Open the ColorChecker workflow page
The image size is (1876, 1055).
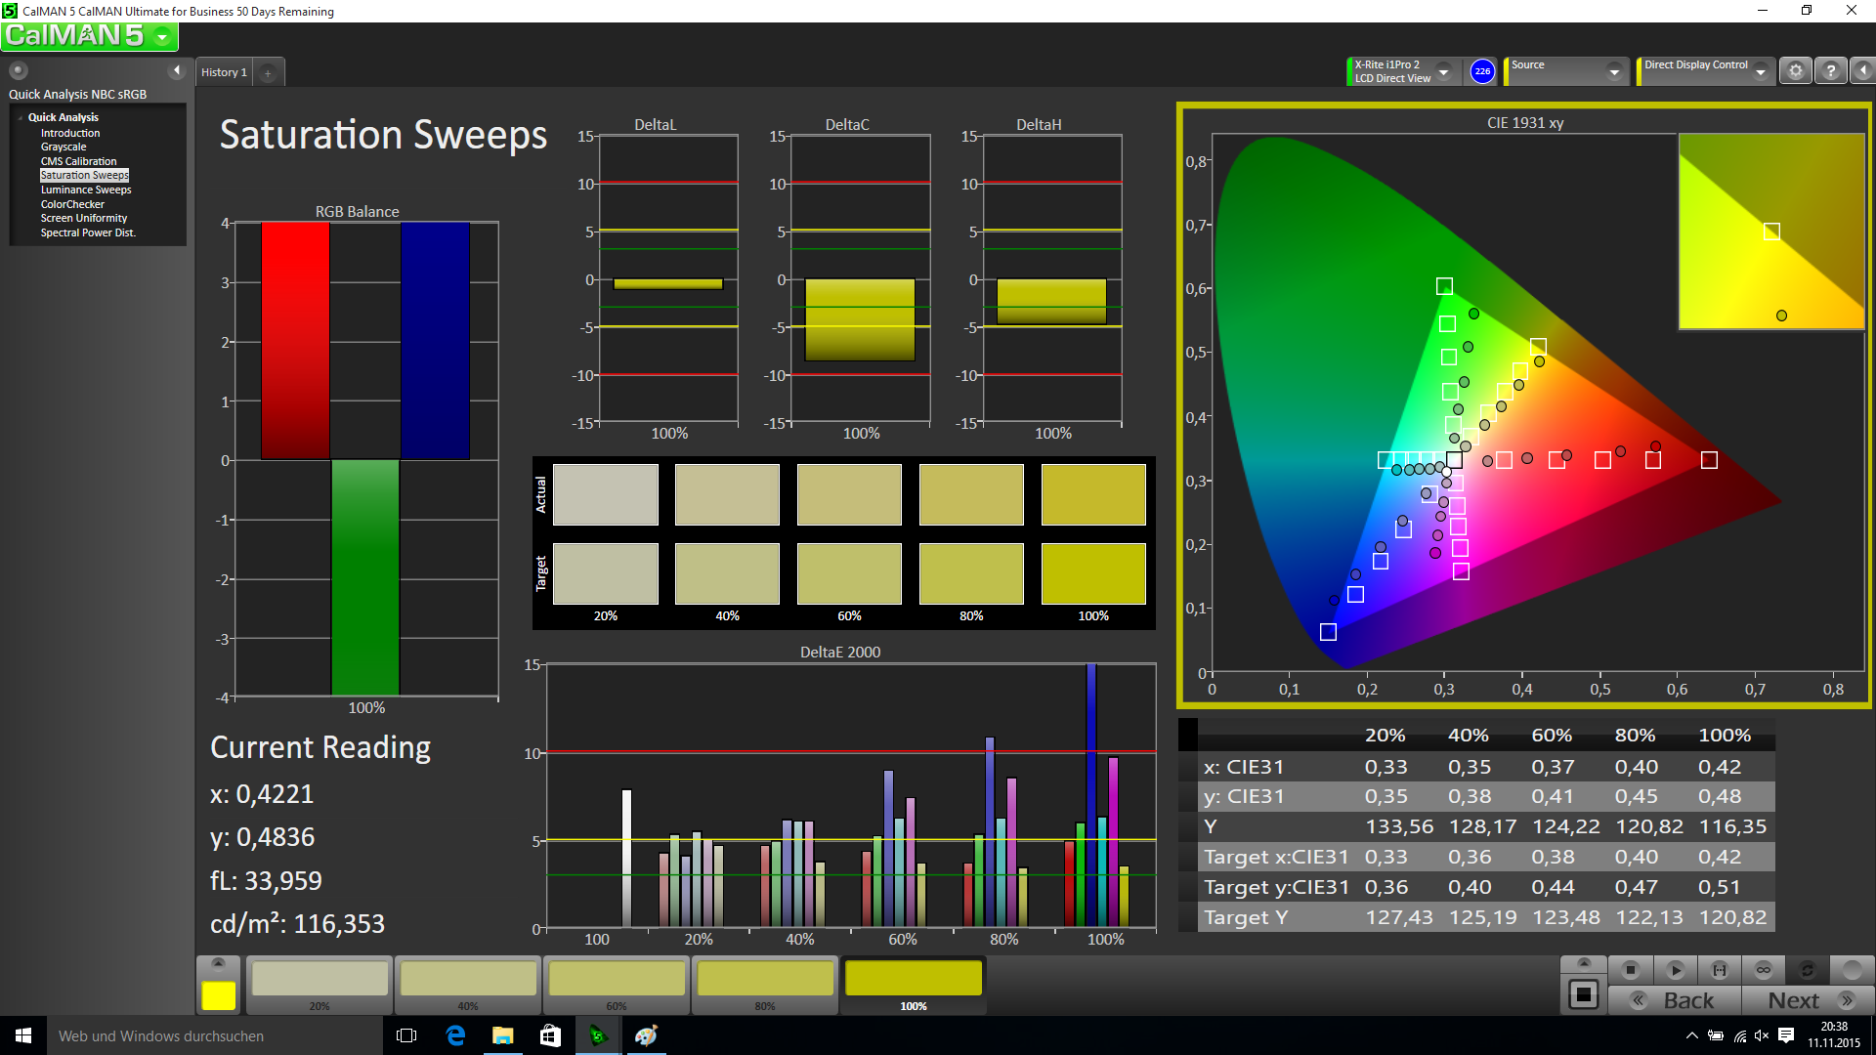[x=72, y=204]
